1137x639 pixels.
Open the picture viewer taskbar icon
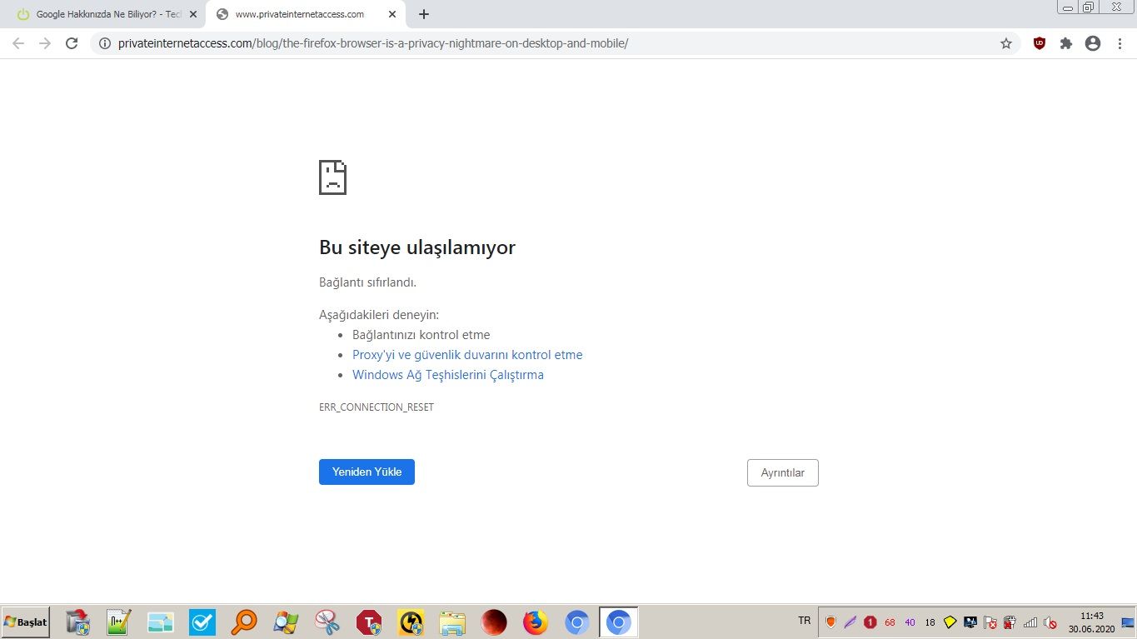(161, 622)
